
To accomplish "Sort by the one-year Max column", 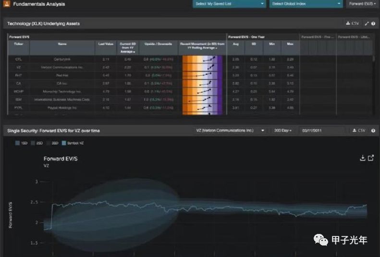I will tap(290, 48).
